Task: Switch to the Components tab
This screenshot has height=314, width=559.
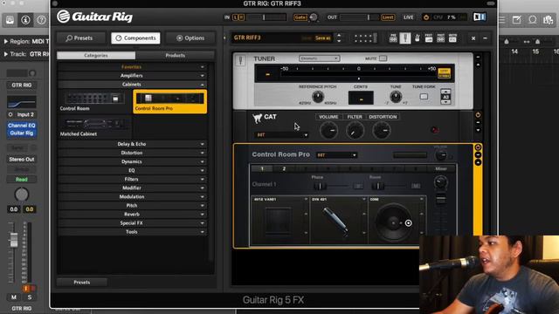Action: click(x=135, y=38)
